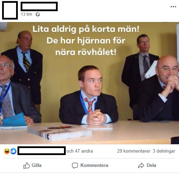179x176 pixels.
Task: Open the "13 tim" post timestamp
Action: (27, 14)
